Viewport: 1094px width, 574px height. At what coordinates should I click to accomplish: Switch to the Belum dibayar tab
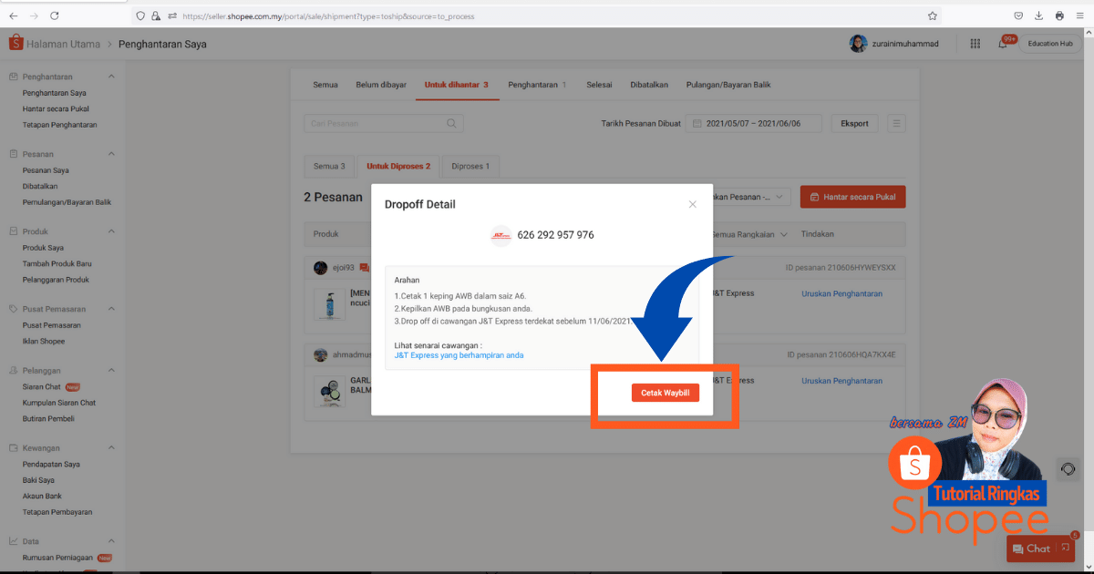(381, 85)
